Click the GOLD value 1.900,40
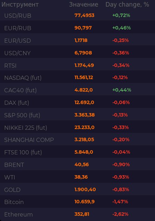 tap(85, 189)
